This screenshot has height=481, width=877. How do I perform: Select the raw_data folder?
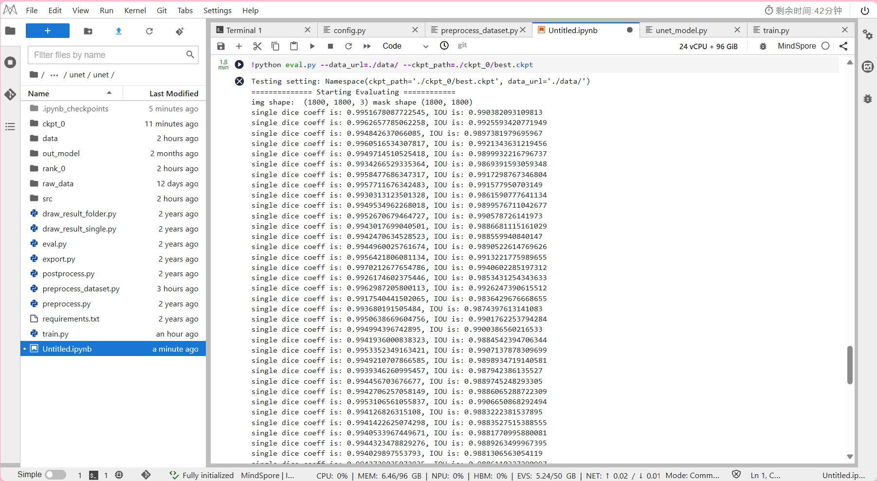(113, 183)
